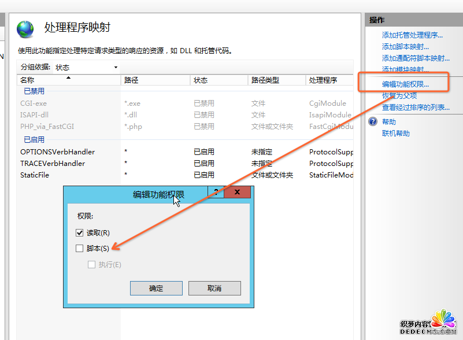Uncheck the 读取(R) checkbox
Image resolution: width=463 pixels, height=340 pixels.
click(x=80, y=233)
